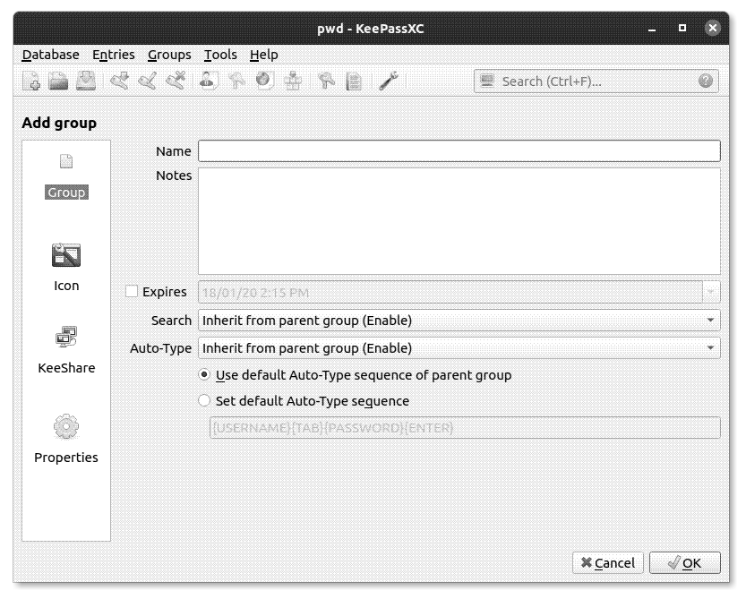Click the search options icon in the search box

[486, 81]
